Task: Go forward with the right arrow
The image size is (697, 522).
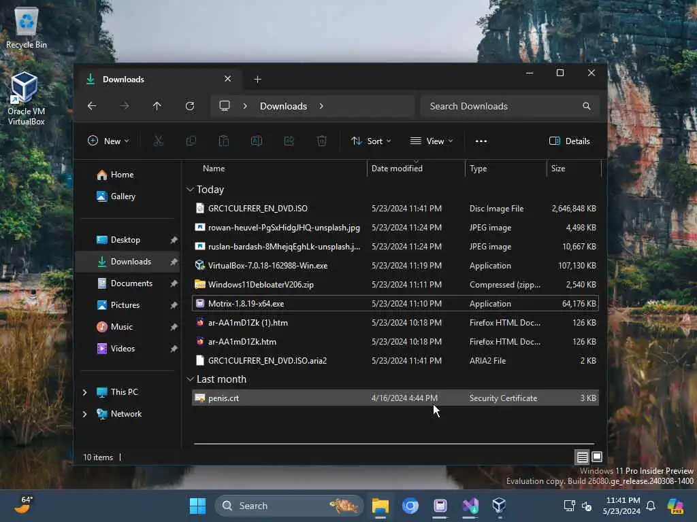Action: click(125, 106)
